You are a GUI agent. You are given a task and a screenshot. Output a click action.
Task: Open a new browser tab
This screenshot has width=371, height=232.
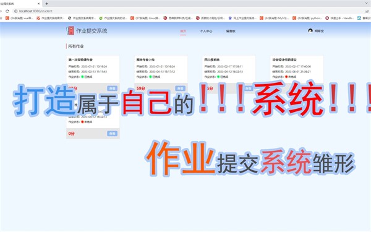click(46, 4)
